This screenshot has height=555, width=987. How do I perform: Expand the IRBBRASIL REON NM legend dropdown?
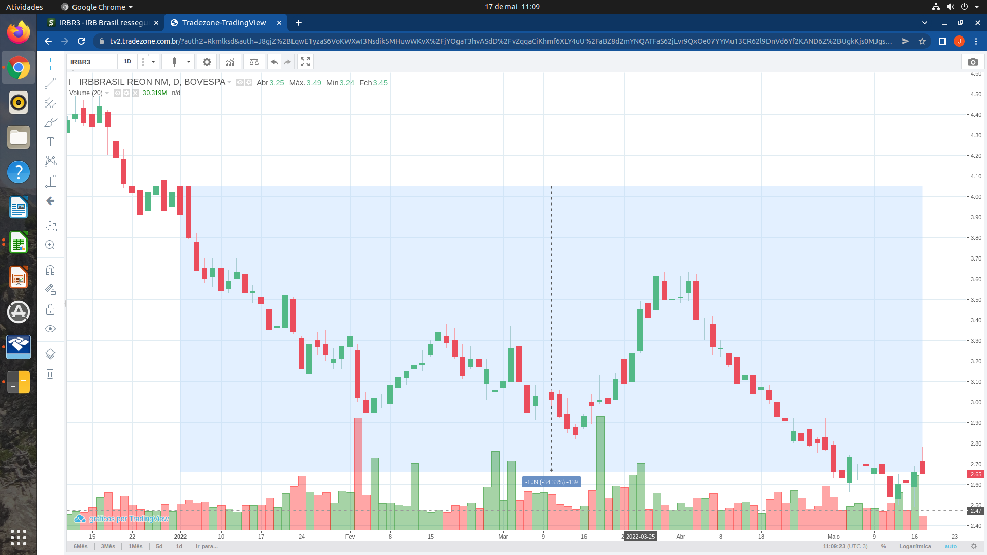[229, 82]
